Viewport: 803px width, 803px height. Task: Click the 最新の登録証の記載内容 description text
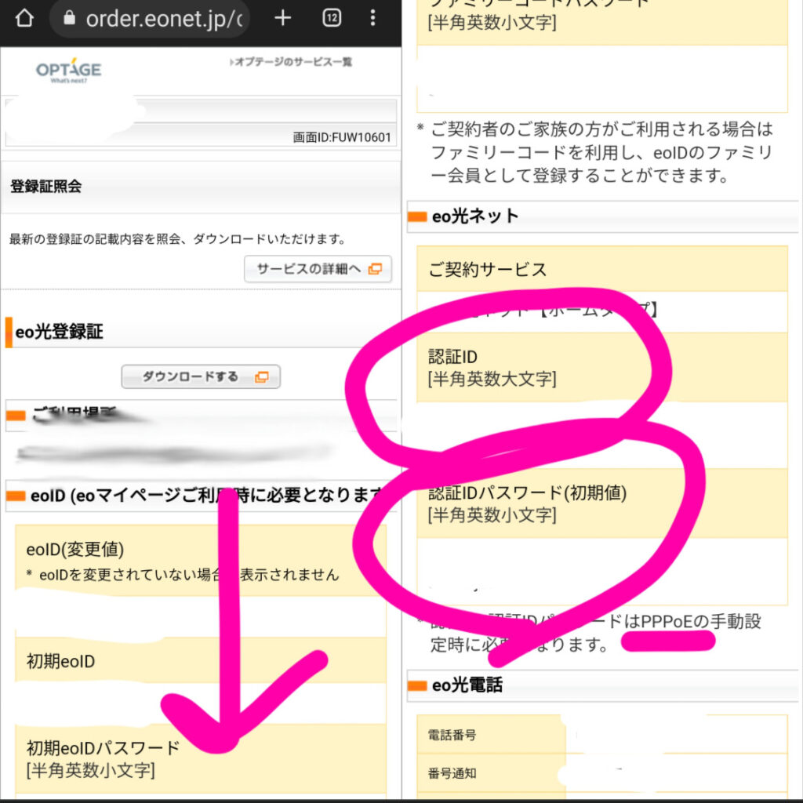click(177, 239)
